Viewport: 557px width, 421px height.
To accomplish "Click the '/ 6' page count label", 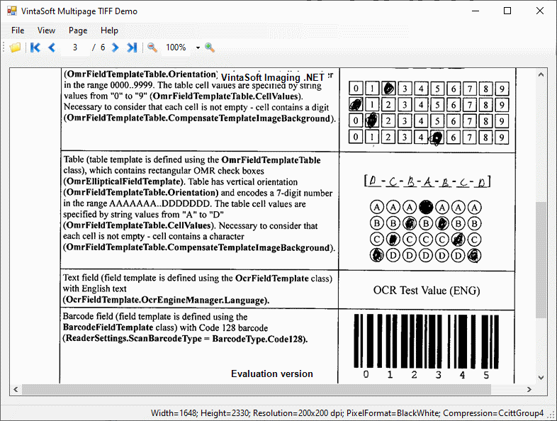I will click(x=99, y=47).
